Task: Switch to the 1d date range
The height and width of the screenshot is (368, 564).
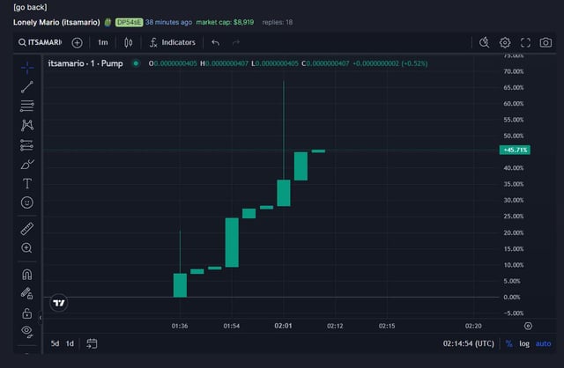Action: pyautogui.click(x=70, y=343)
